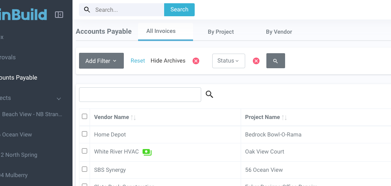This screenshot has width=391, height=186.
Task: Click the blue Search button
Action: pyautogui.click(x=179, y=10)
